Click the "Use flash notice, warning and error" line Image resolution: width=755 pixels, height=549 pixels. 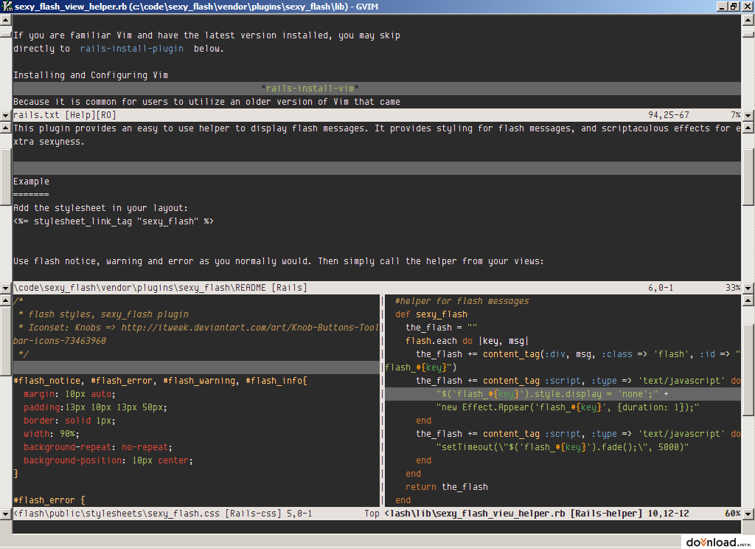(278, 261)
